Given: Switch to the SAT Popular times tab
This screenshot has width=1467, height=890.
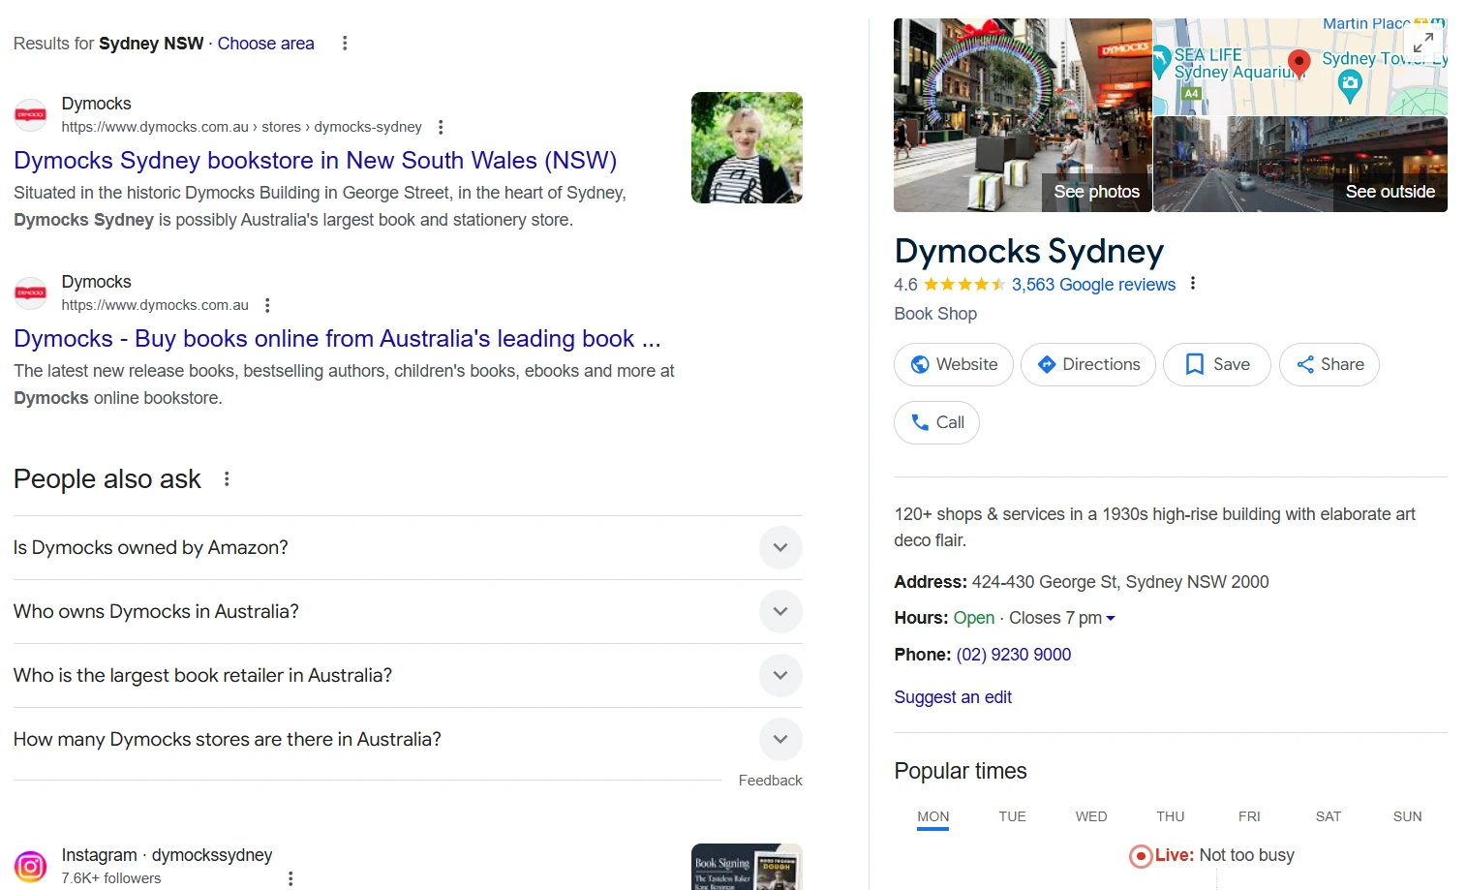Looking at the screenshot, I should coord(1328,816).
